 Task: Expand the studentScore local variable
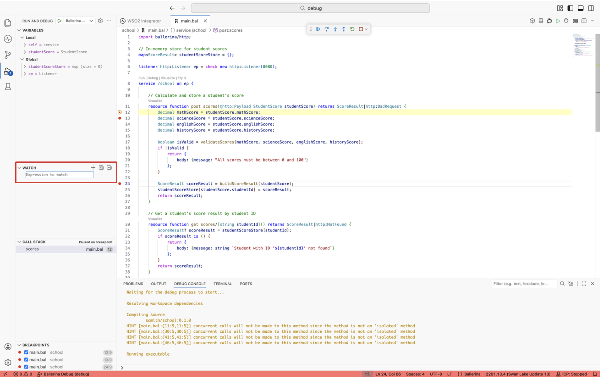[25, 52]
